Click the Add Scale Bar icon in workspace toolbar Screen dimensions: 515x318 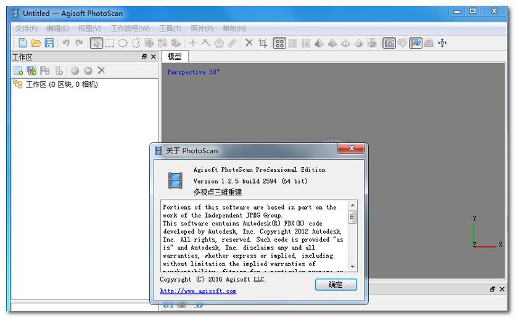59,70
